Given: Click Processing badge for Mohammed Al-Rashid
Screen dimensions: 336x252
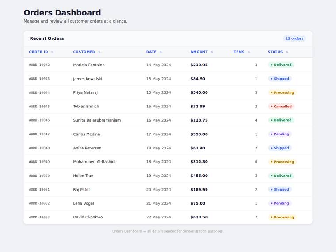Looking at the screenshot, I should coord(282,162).
